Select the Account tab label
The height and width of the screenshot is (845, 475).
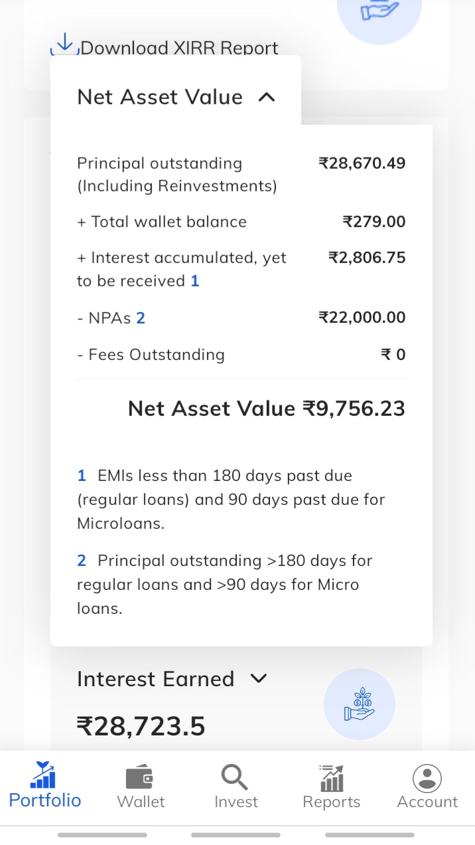click(x=427, y=802)
